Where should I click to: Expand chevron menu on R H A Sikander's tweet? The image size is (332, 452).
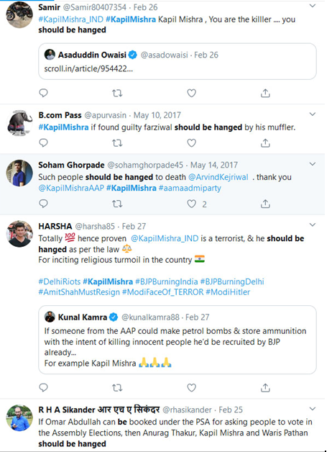[313, 409]
